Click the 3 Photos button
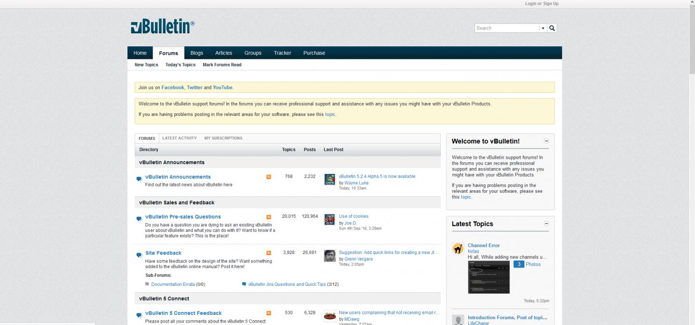This screenshot has width=695, height=325. [527, 264]
